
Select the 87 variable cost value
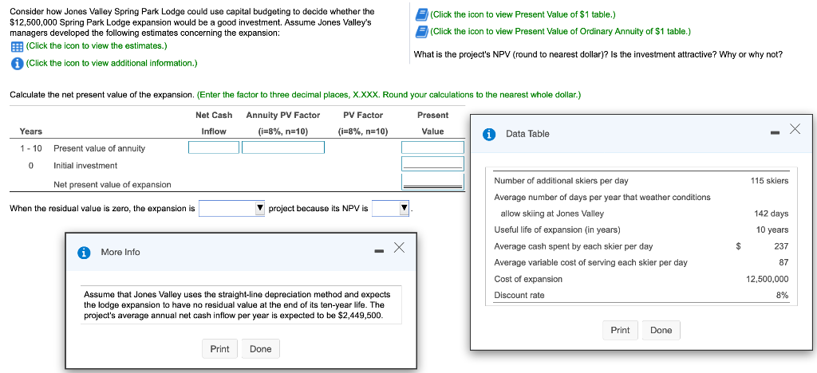783,263
